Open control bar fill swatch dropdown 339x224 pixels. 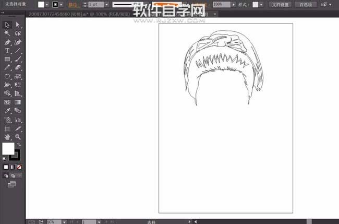coord(47,5)
